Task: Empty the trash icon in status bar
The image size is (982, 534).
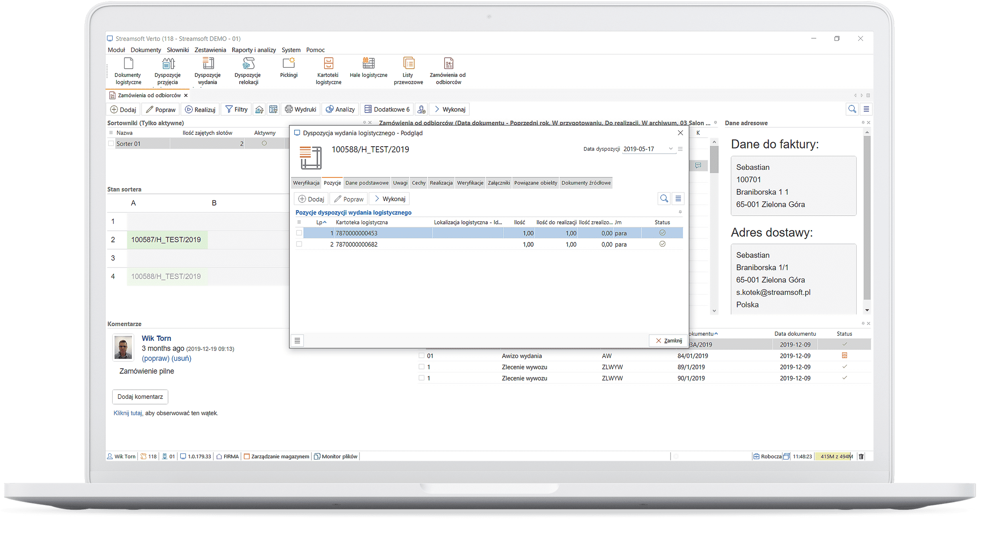Action: coord(861,456)
